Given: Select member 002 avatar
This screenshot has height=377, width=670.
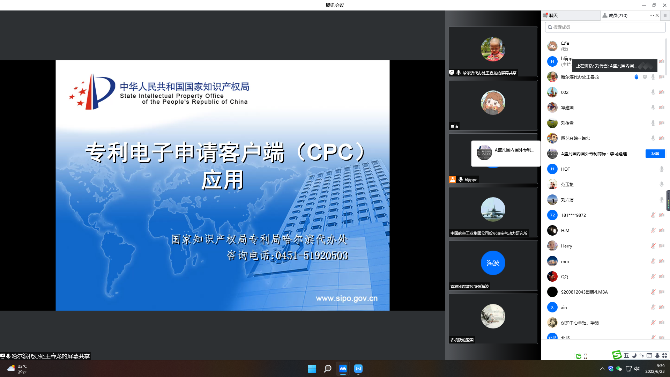Looking at the screenshot, I should [552, 92].
